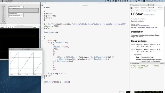The width and height of the screenshot is (165, 93).
Task: Select the 1357 localhostOutputLevels node
Action: point(16,16)
